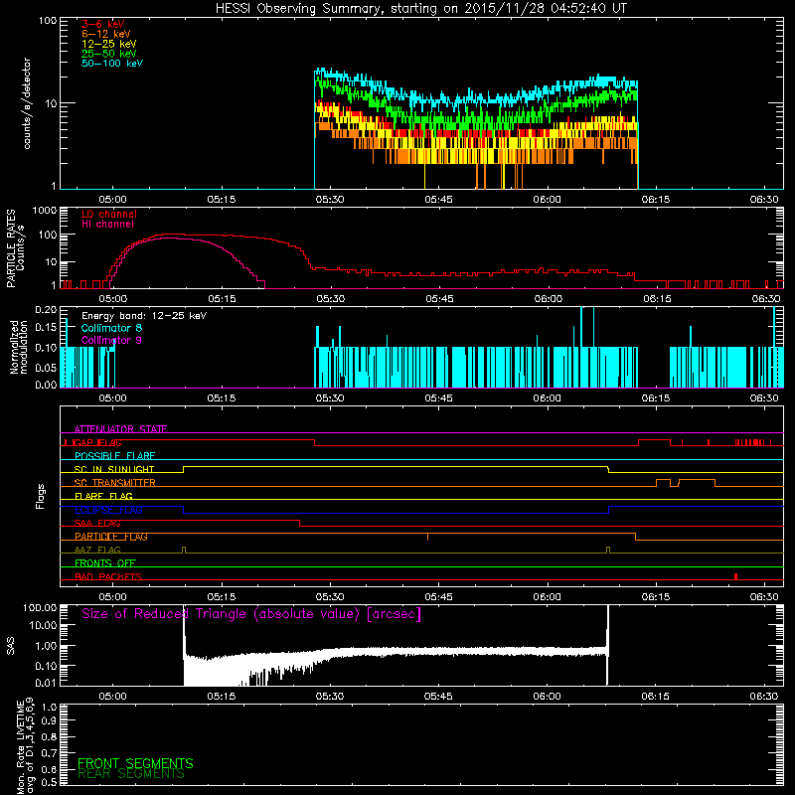The image size is (795, 795).
Task: Select the 3-6 keV legend label
Action: pos(102,24)
